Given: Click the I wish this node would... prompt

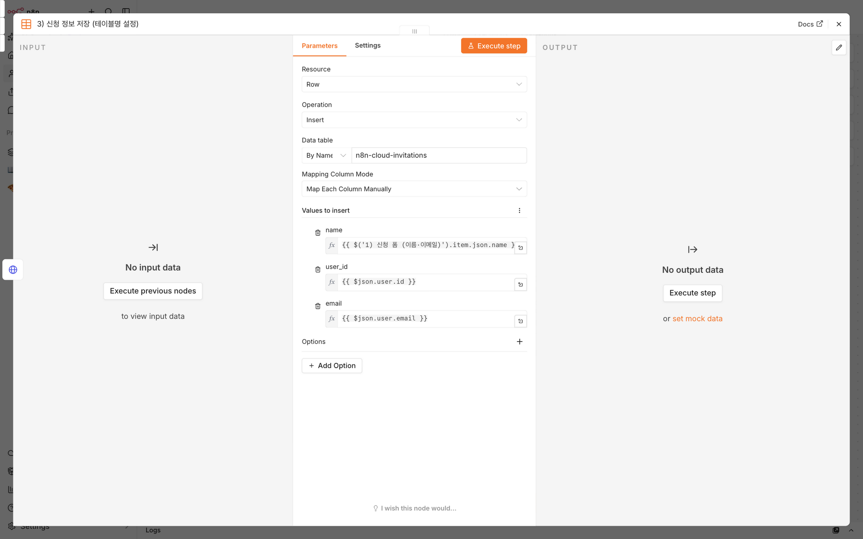Looking at the screenshot, I should 414,508.
